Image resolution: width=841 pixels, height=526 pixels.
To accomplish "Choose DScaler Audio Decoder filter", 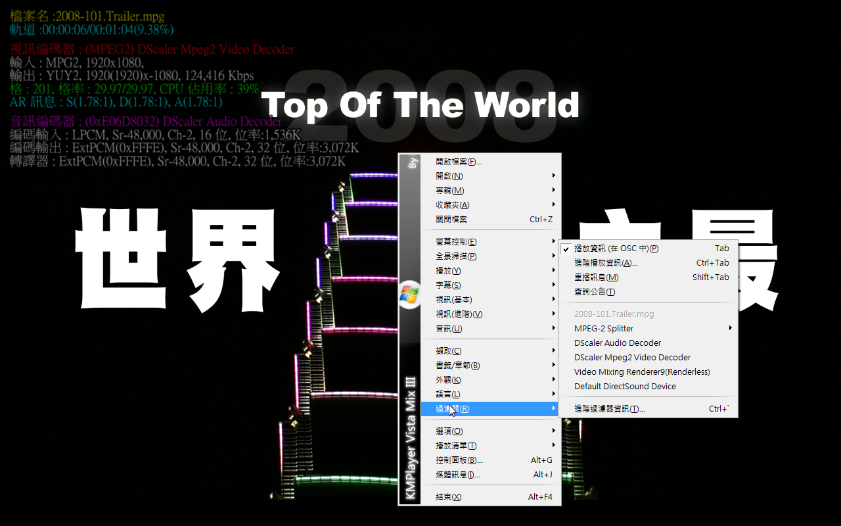I will (x=617, y=343).
